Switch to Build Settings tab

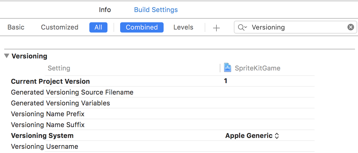click(x=156, y=10)
